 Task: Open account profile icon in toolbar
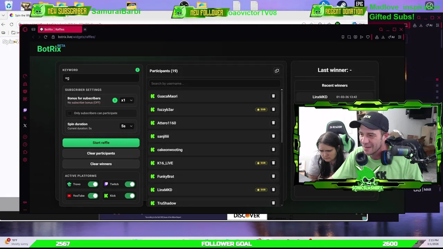tap(377, 37)
